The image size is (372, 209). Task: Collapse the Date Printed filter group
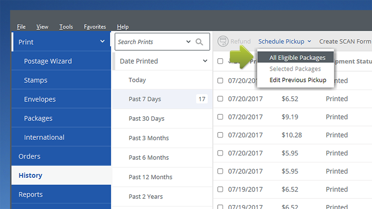pyautogui.click(x=205, y=61)
